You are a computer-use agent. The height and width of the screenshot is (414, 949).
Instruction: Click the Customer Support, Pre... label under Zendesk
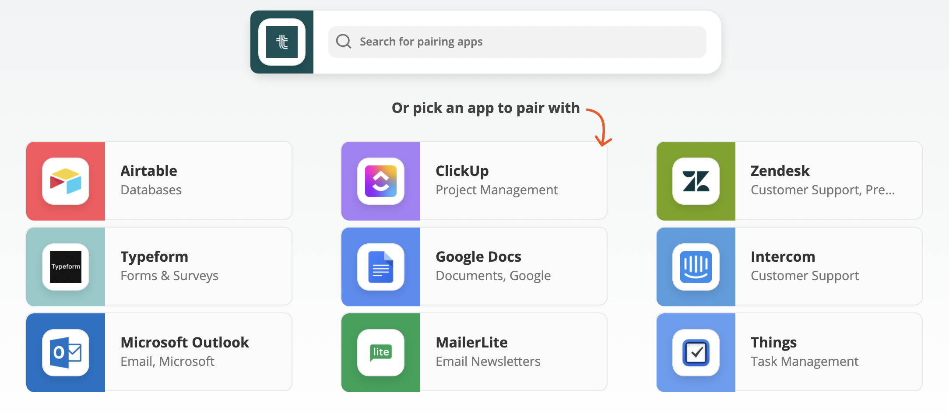point(823,190)
